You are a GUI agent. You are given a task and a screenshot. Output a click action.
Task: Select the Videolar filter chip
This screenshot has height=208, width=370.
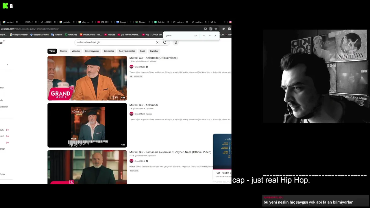76,51
